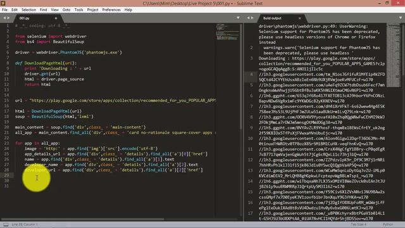405x228 pixels.
Task: Click the minimap in Build output pane
Action: [x=394, y=55]
